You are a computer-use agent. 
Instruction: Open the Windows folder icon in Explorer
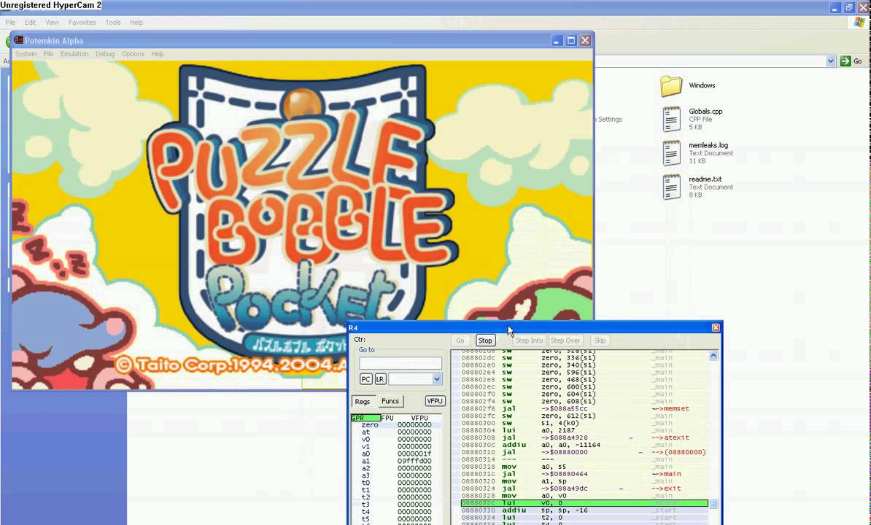click(671, 85)
